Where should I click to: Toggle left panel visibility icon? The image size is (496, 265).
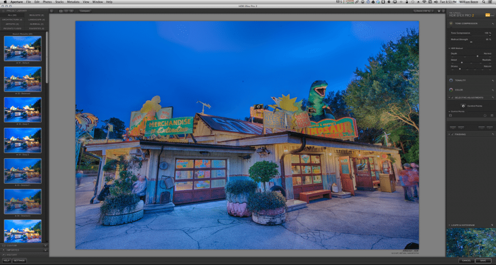tap(52, 11)
